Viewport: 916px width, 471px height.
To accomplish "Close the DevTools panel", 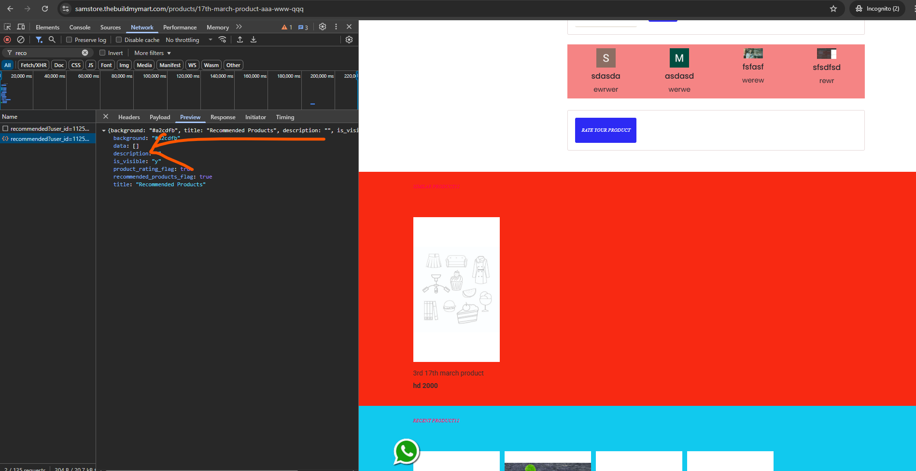I will point(349,27).
